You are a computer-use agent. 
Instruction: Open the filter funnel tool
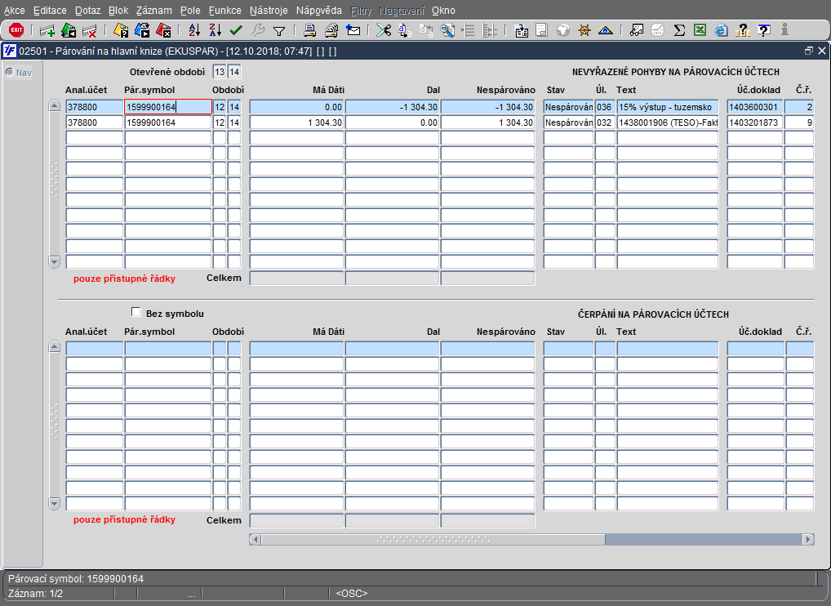[279, 30]
